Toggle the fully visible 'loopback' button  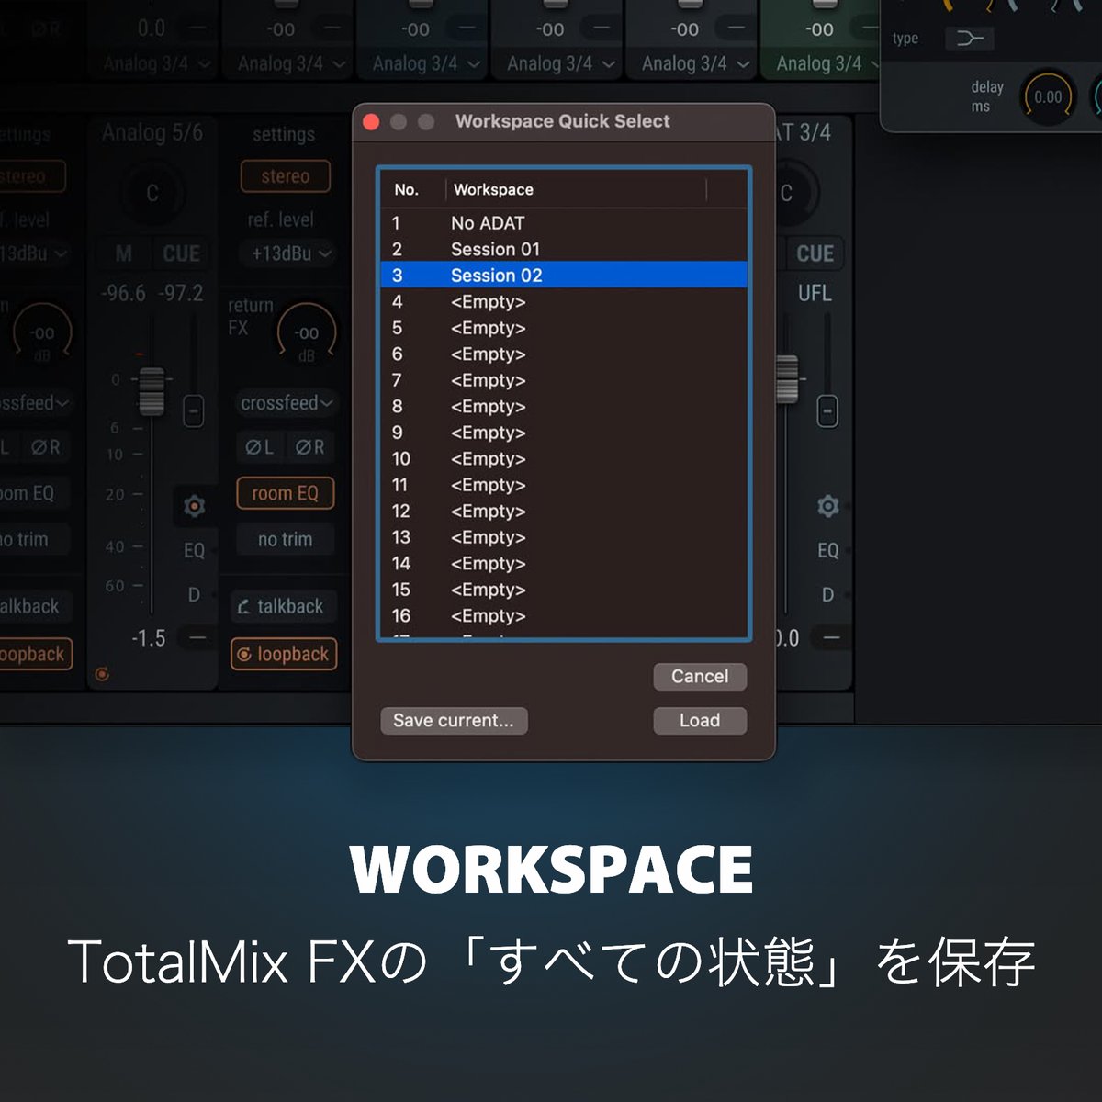click(x=284, y=654)
